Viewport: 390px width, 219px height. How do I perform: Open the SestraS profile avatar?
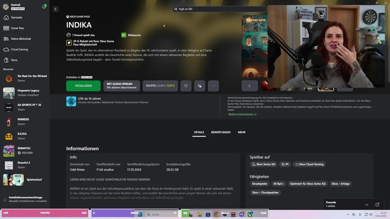pyautogui.click(x=5, y=7)
